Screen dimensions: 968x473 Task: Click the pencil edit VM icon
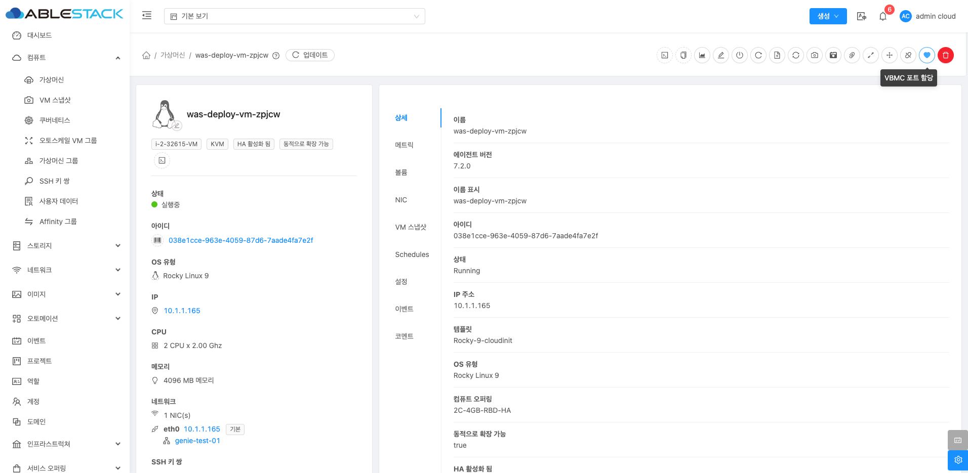[x=721, y=55]
